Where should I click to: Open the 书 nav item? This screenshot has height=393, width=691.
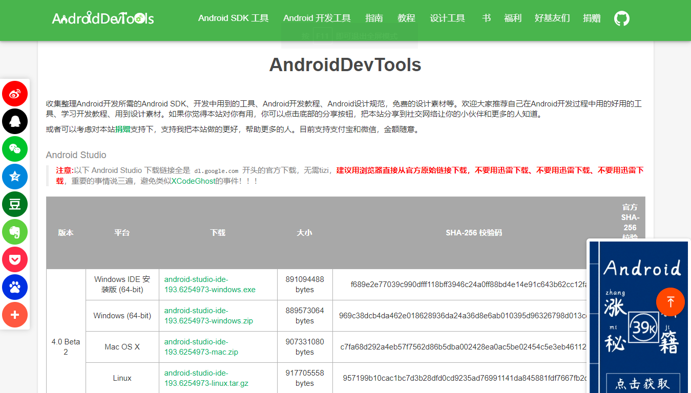(486, 18)
